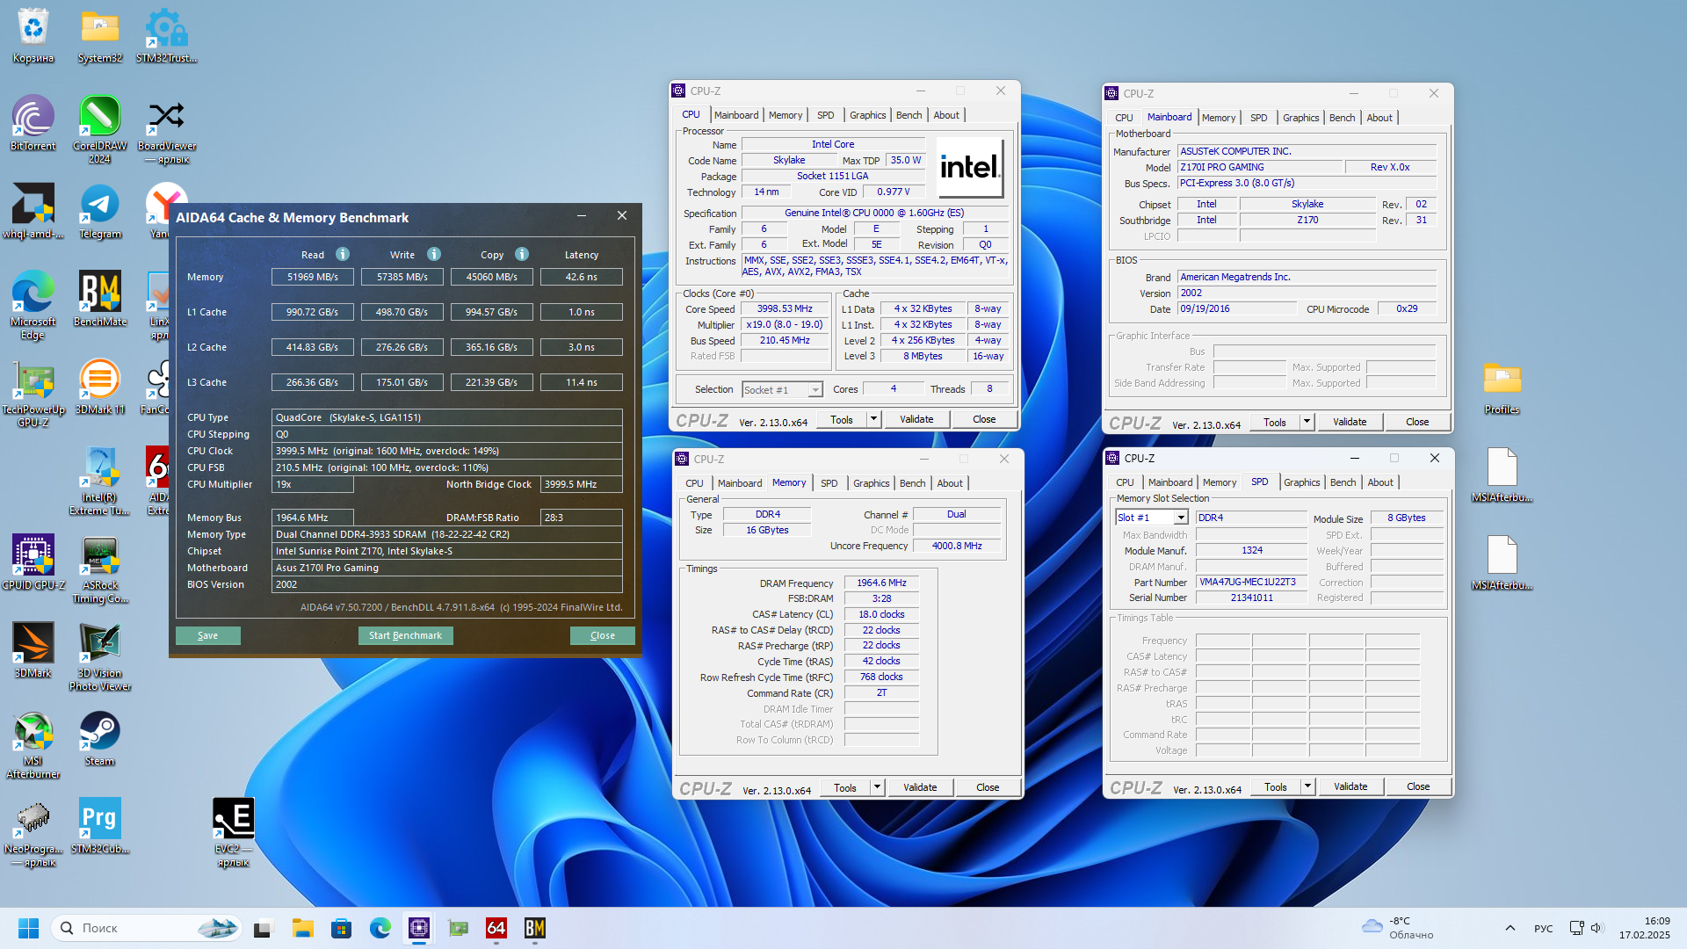Launch CorelDRAW 2024 desktop icon
Viewport: 1687px width, 949px height.
pos(100,129)
